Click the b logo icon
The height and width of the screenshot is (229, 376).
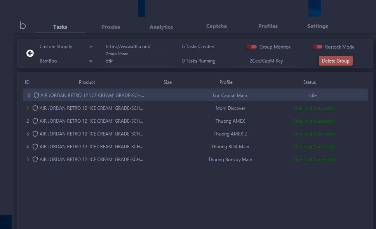[x=23, y=25]
